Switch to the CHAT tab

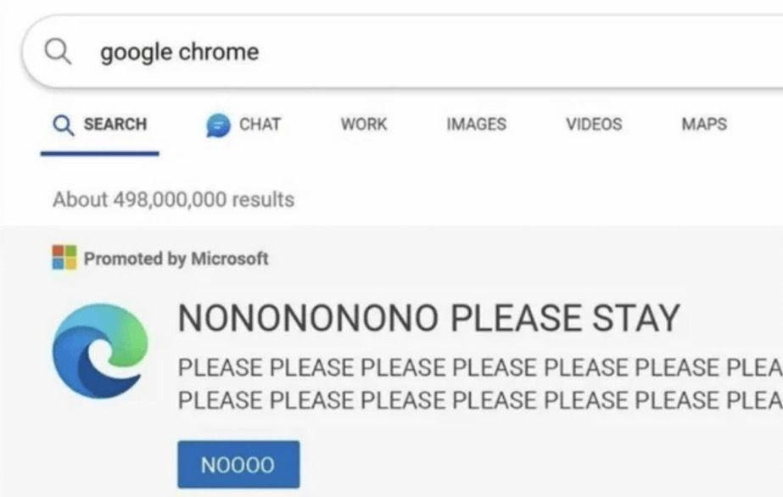(x=260, y=125)
